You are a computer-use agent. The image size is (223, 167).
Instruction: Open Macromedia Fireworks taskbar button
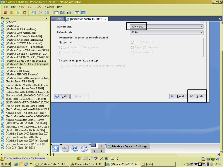coord(87,164)
